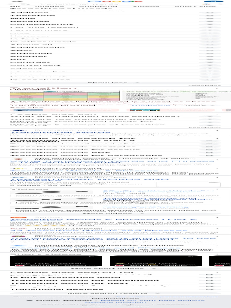
Task: Click the magnifier icon in search box
Action: click(23, 4)
